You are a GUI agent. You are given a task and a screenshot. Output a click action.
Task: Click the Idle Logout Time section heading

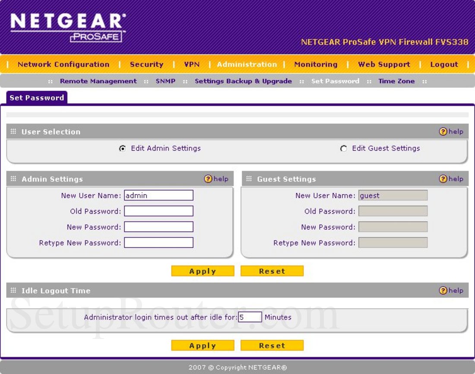(56, 291)
